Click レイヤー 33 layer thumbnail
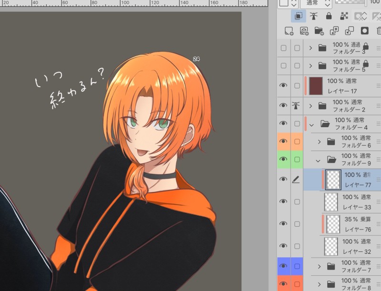The height and width of the screenshot is (291, 381). pos(331,202)
